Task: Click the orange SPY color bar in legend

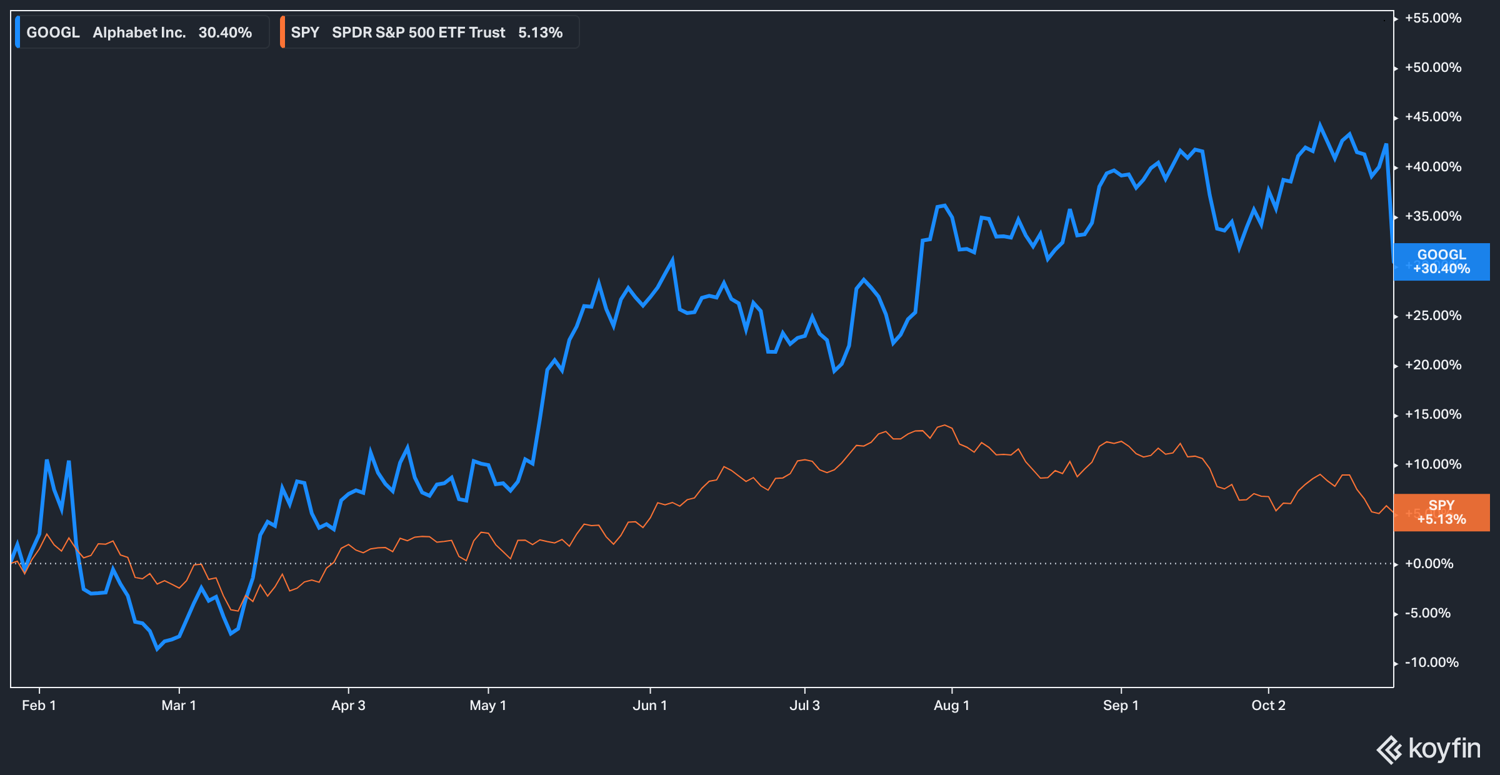Action: [282, 32]
